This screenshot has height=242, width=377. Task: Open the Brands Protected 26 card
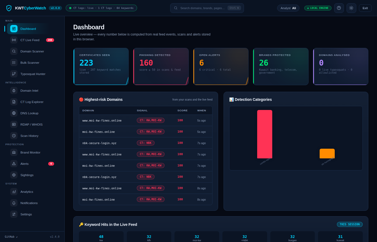[281, 66]
